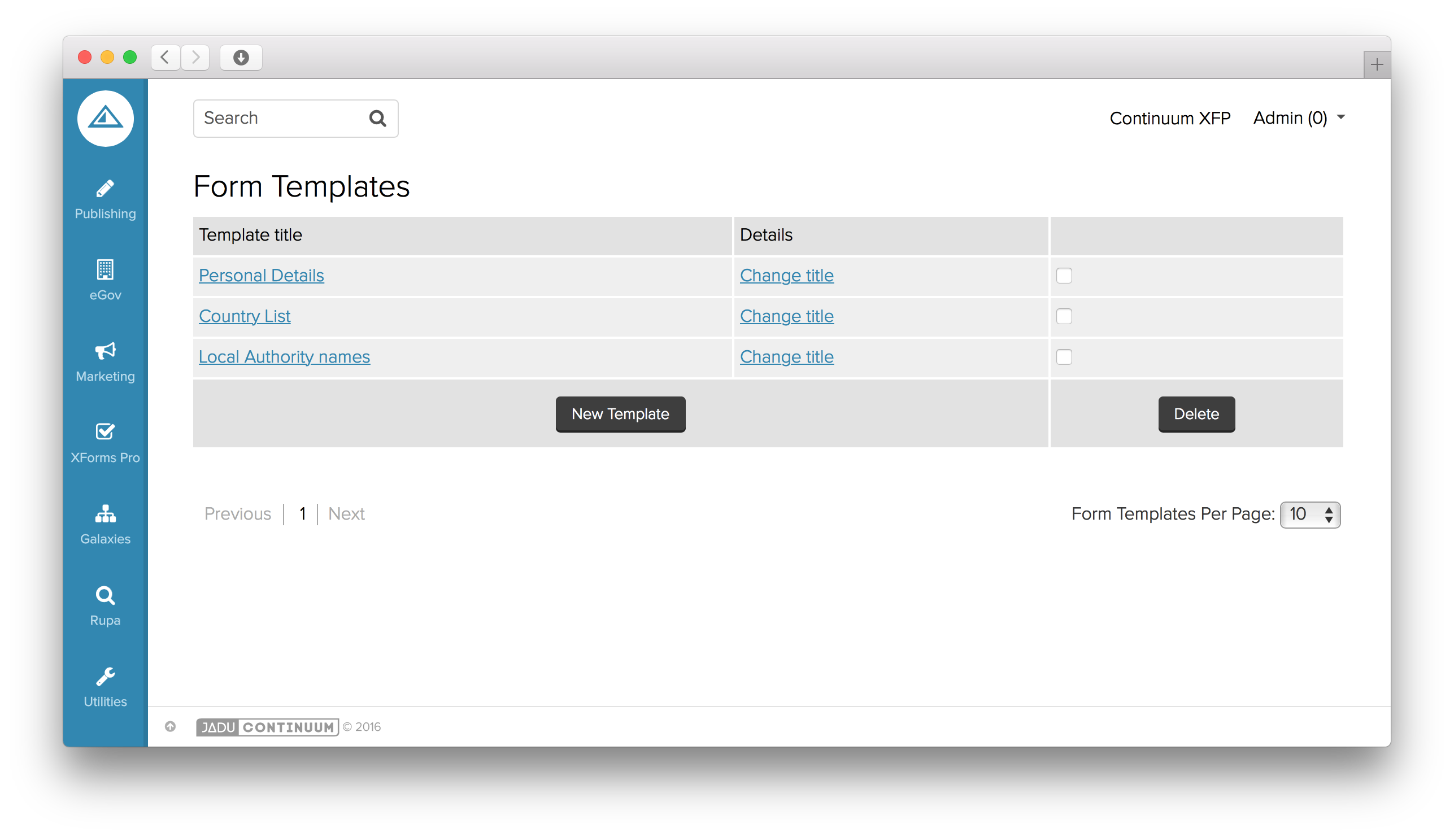Viewport: 1454px width, 837px height.
Task: Open the Publishing pencil icon
Action: [105, 189]
